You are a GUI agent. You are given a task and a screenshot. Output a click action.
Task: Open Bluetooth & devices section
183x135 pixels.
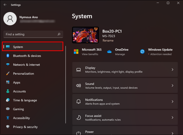tap(33, 56)
